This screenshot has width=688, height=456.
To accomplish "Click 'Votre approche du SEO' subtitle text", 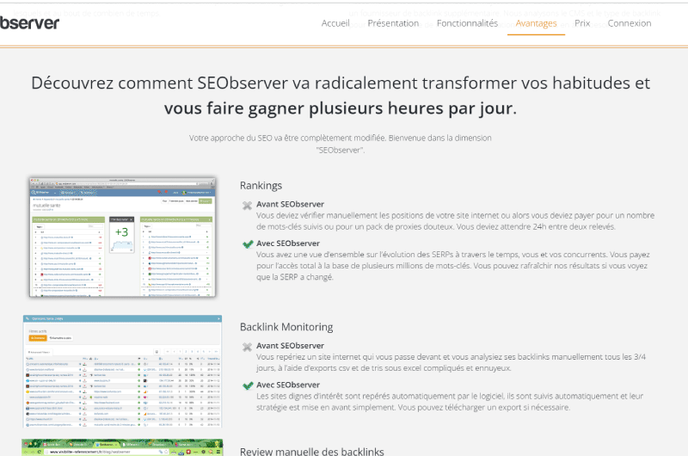I will click(341, 144).
